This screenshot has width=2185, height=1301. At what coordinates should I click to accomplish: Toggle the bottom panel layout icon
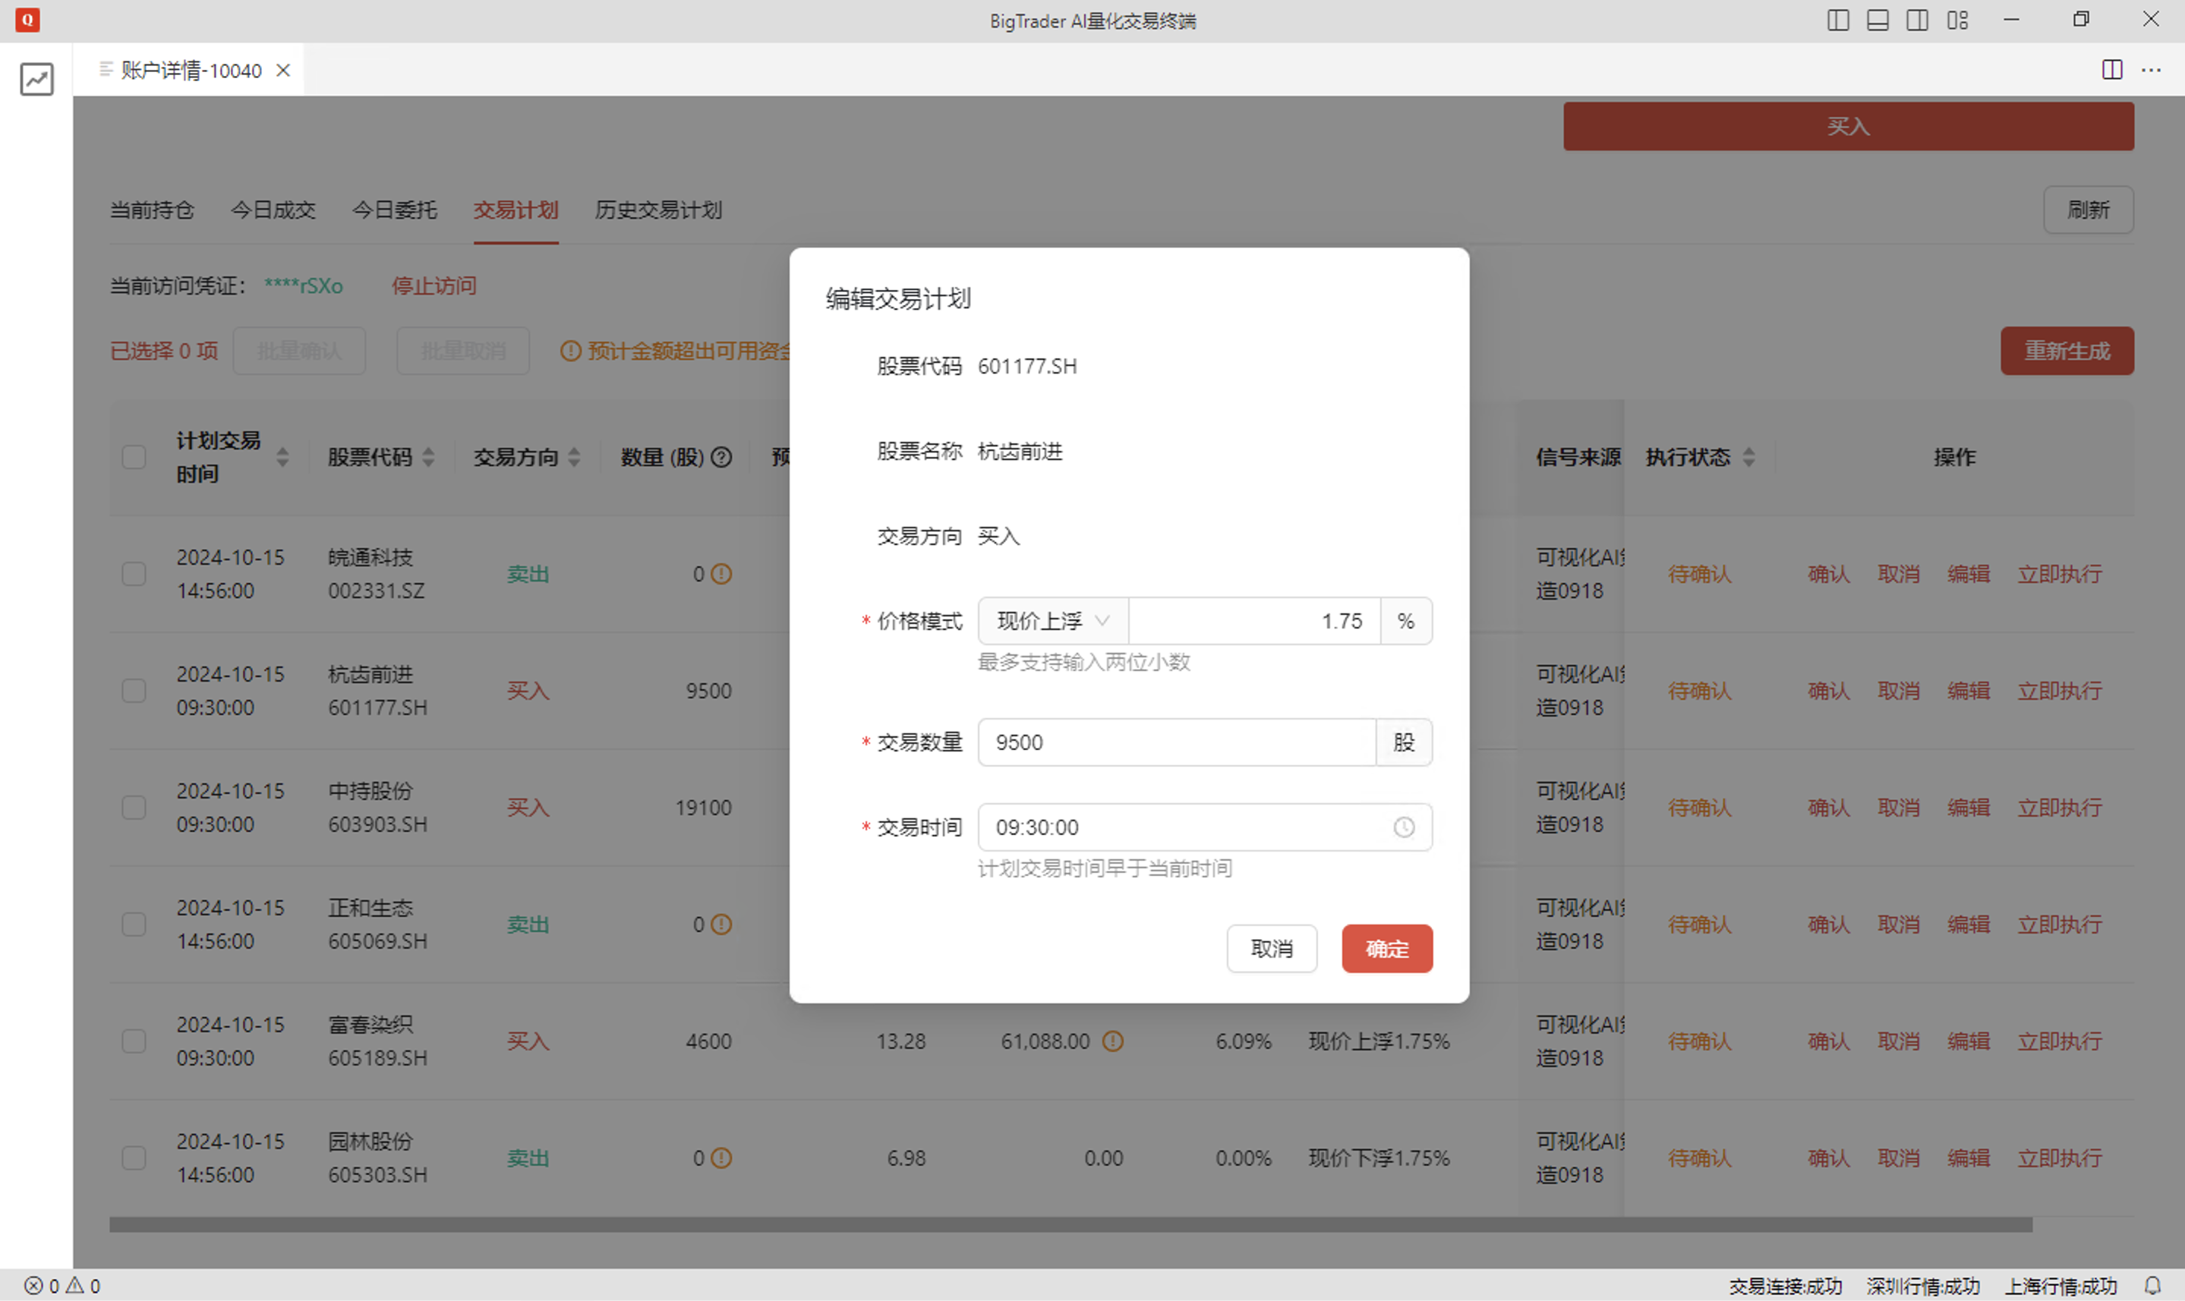[1878, 20]
